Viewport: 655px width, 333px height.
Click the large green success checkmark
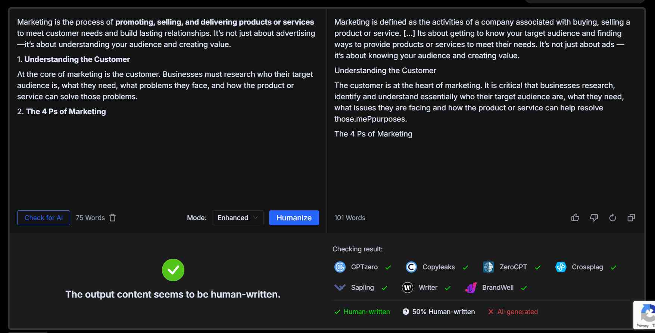tap(173, 270)
